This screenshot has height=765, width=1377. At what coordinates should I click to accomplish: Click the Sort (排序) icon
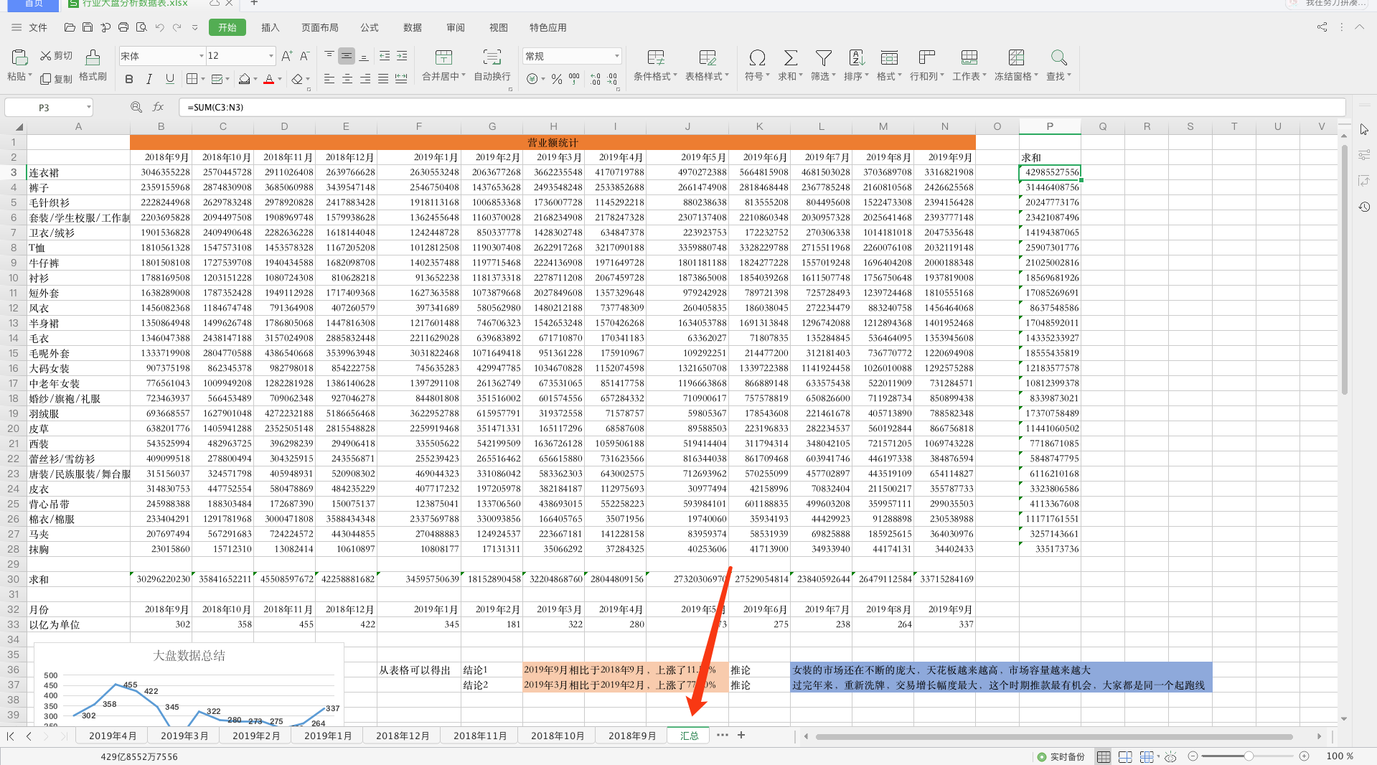857,57
